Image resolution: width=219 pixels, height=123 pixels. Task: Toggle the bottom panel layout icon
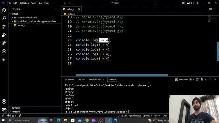[x=188, y=3]
